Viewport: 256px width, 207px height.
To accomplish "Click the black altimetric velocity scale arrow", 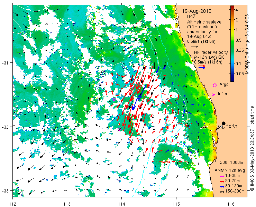I will pyautogui.click(x=195, y=47).
